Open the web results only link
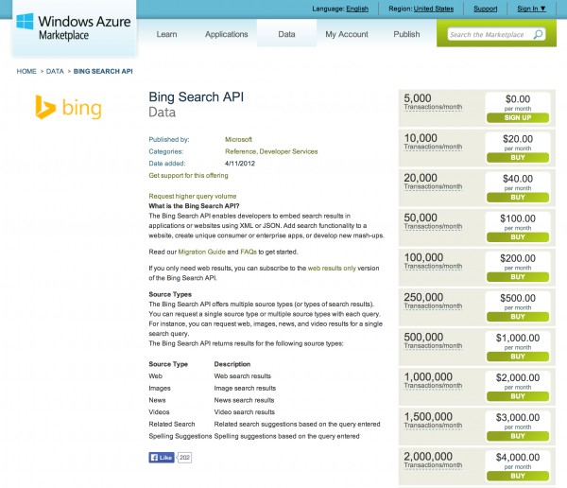 click(x=332, y=269)
